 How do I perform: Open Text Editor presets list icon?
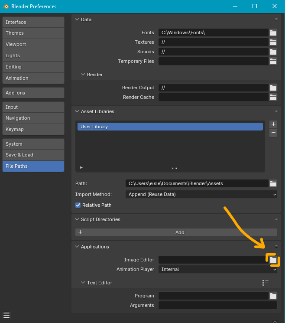click(x=266, y=283)
